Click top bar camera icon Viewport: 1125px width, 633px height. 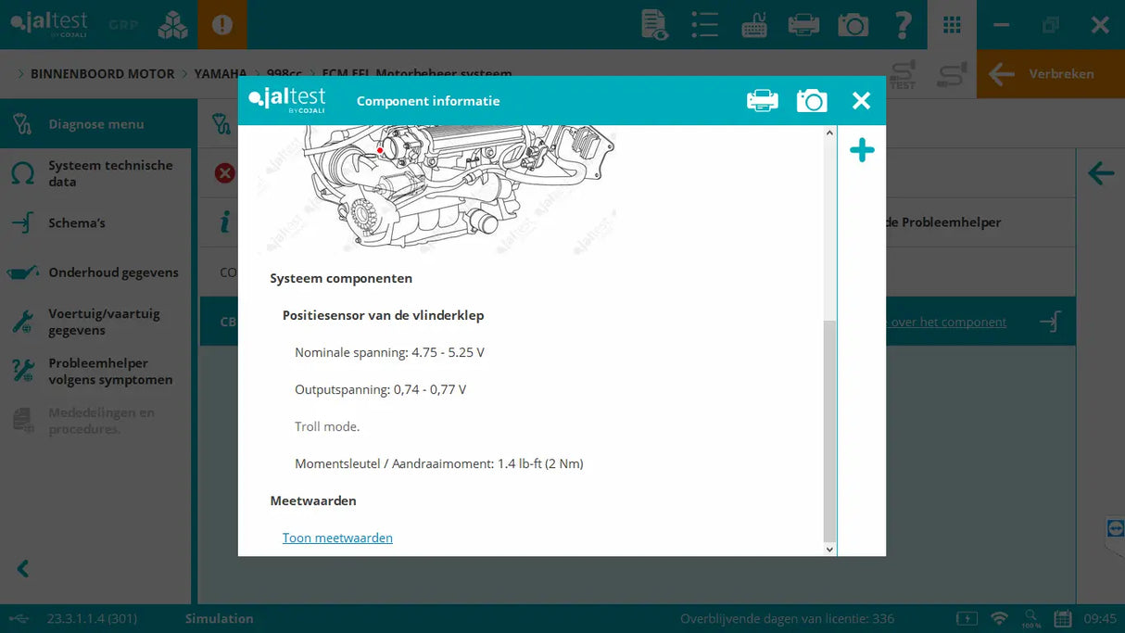coord(853,25)
